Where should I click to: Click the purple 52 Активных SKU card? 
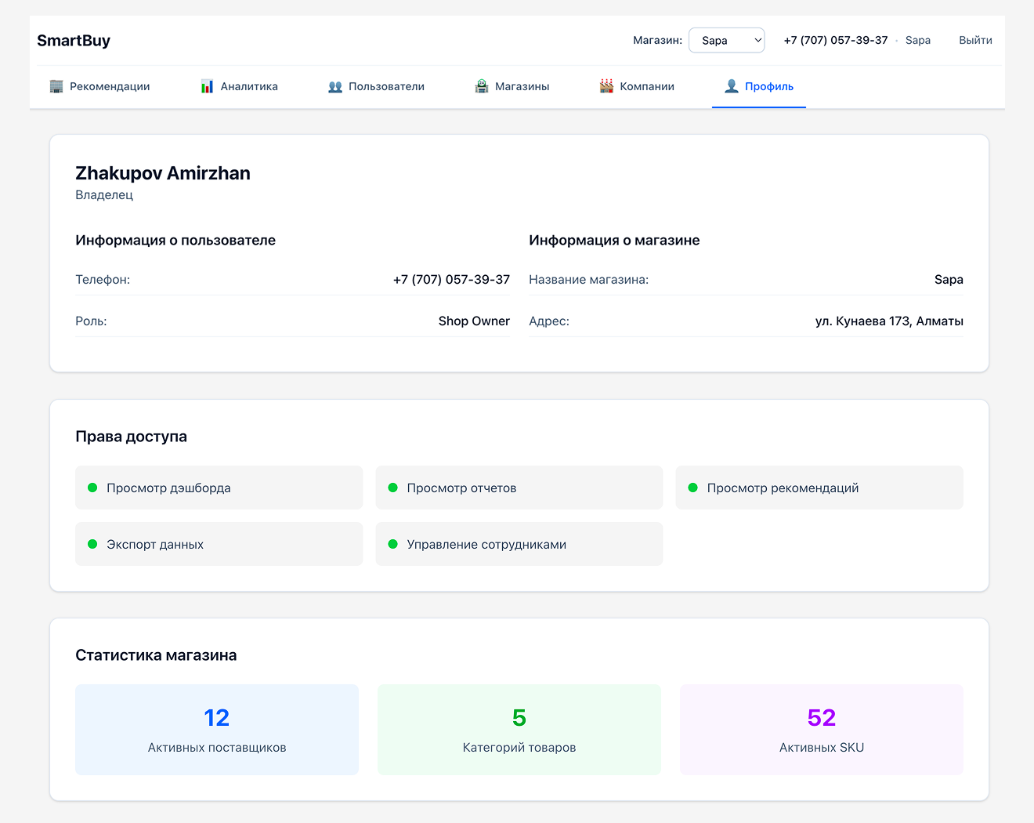point(821,730)
